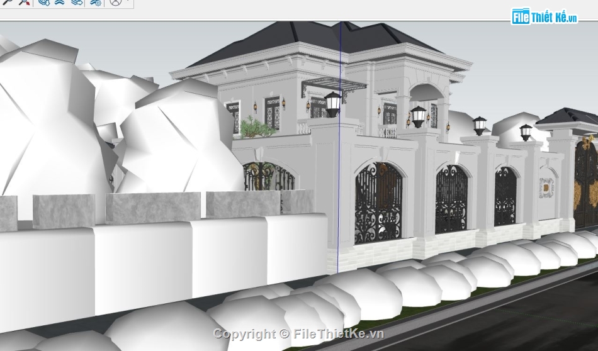Activate Zoom Extents magnifier with red arrows

pyautogui.click(x=24, y=2)
